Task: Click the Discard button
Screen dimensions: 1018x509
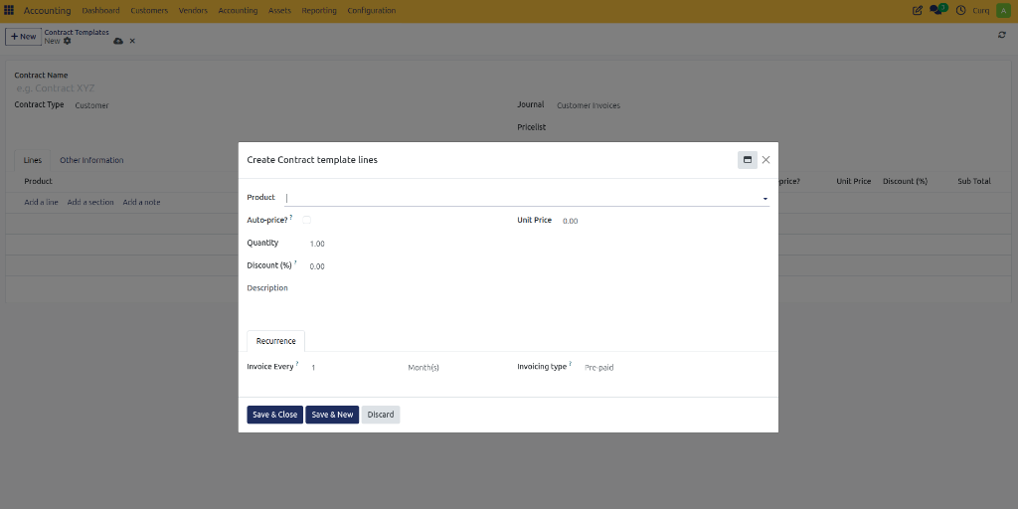Action: pos(381,415)
